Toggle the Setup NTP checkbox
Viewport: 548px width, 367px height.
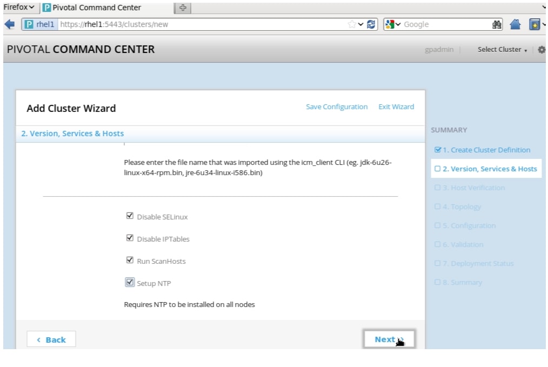tap(130, 282)
